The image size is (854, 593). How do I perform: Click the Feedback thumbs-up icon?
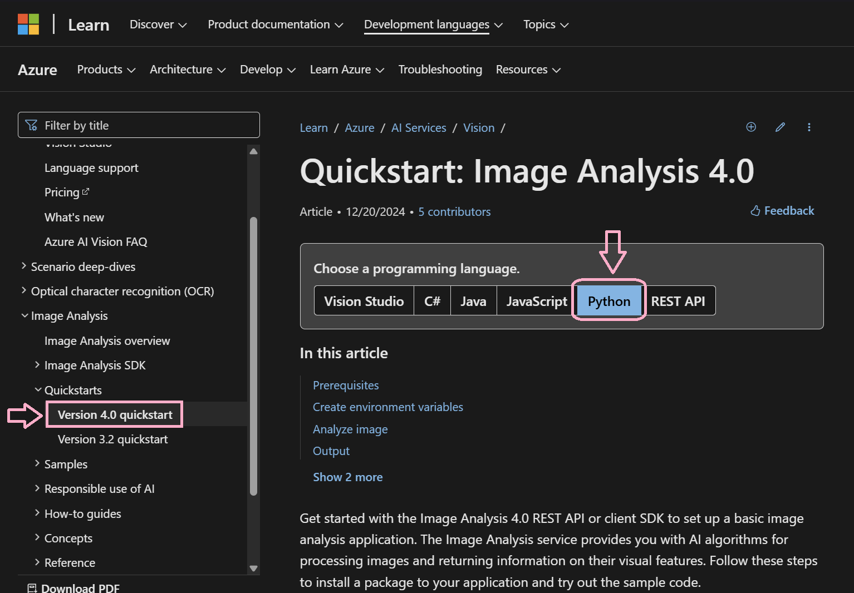click(x=755, y=211)
